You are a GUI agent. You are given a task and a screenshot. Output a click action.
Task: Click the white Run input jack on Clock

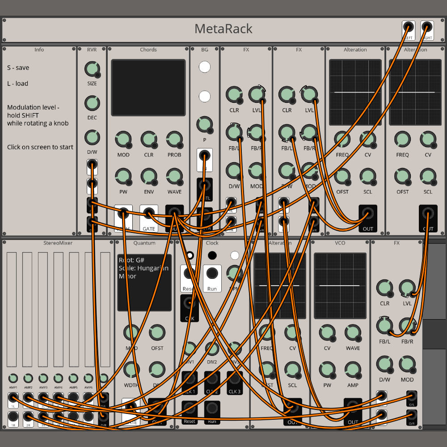pyautogui.click(x=212, y=274)
